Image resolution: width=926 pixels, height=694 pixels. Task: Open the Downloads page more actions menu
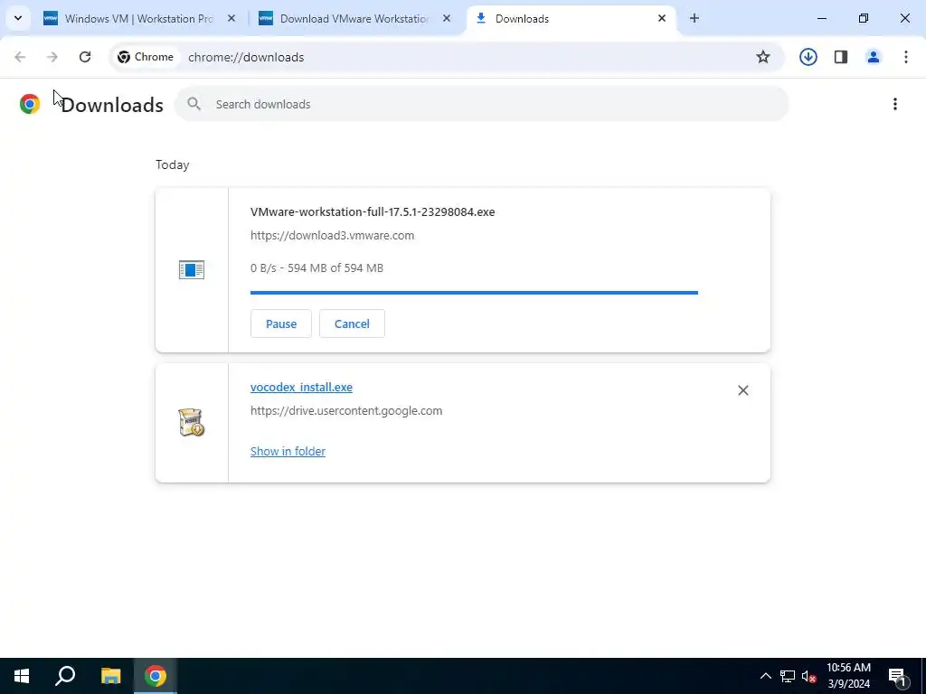(x=894, y=104)
